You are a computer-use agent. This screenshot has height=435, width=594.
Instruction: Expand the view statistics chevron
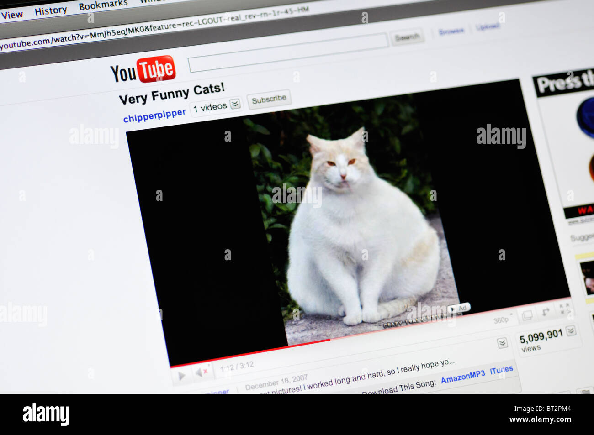point(571,330)
